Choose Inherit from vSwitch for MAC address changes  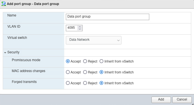click(101, 72)
